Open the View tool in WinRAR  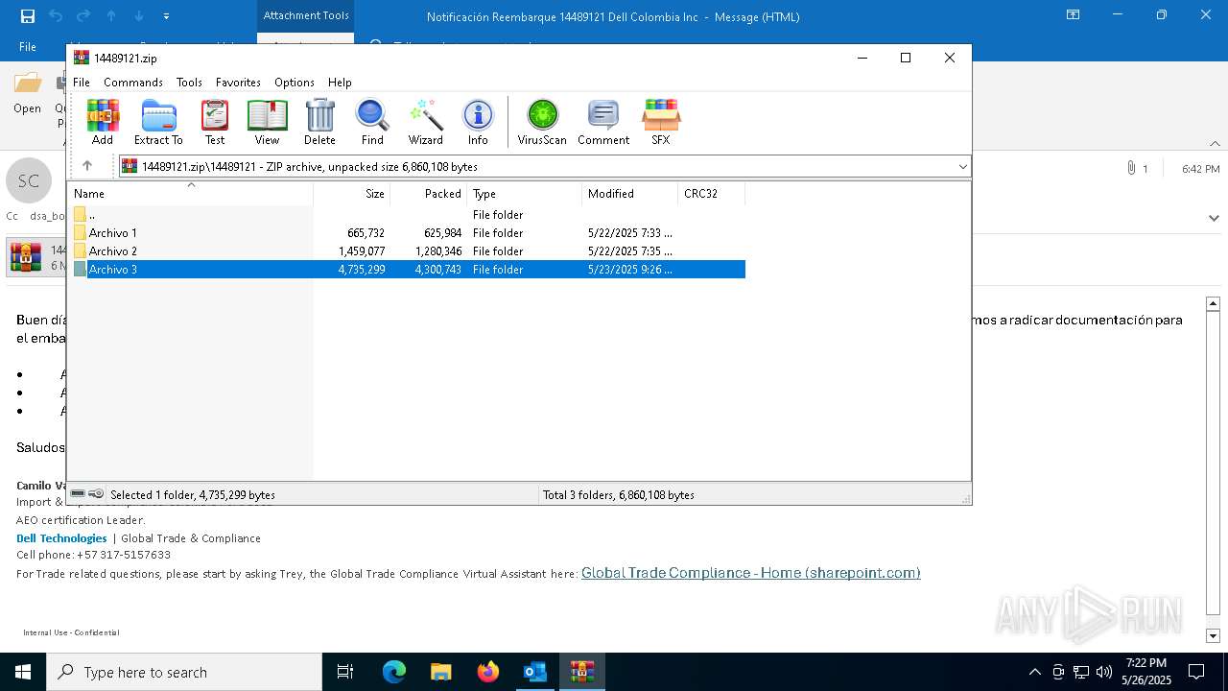(x=267, y=122)
